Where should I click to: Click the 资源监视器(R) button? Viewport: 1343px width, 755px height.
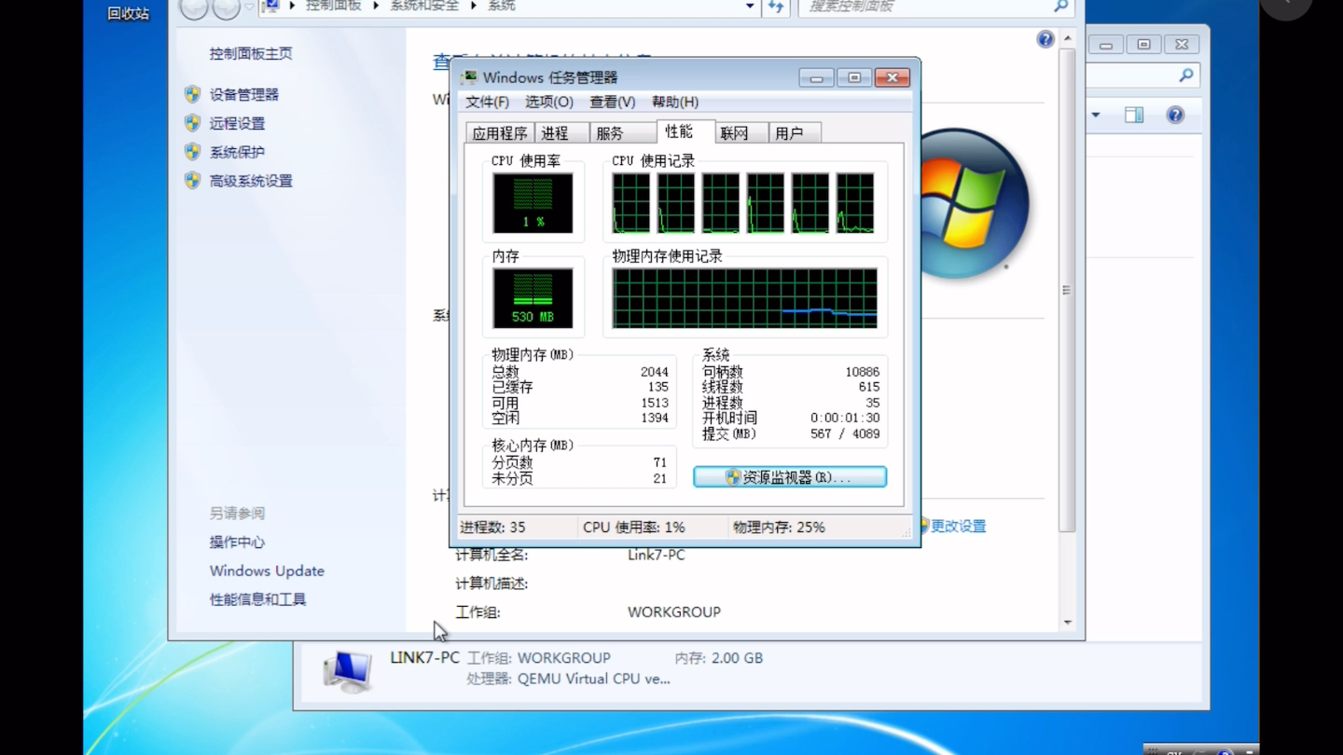point(789,476)
